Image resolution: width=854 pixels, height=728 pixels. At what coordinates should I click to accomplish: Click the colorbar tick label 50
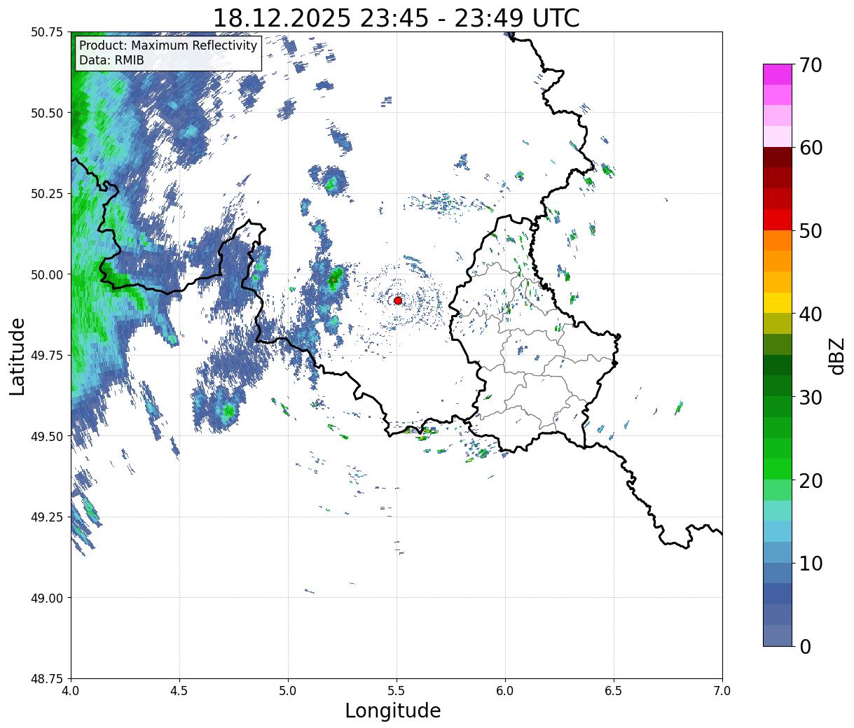point(811,231)
